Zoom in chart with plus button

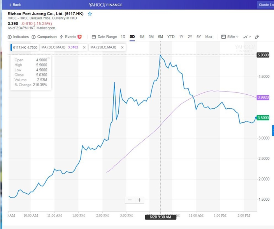(139, 200)
